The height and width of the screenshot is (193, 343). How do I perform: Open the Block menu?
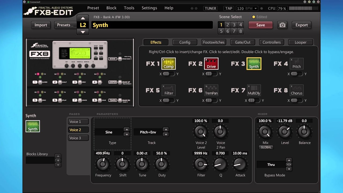click(x=111, y=8)
